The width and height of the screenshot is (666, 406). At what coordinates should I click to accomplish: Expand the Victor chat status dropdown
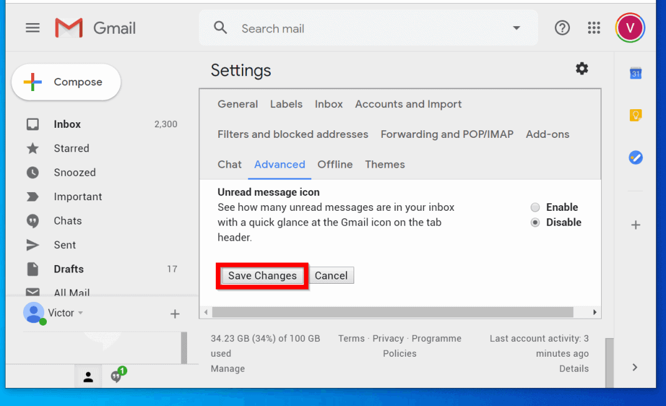(x=80, y=313)
